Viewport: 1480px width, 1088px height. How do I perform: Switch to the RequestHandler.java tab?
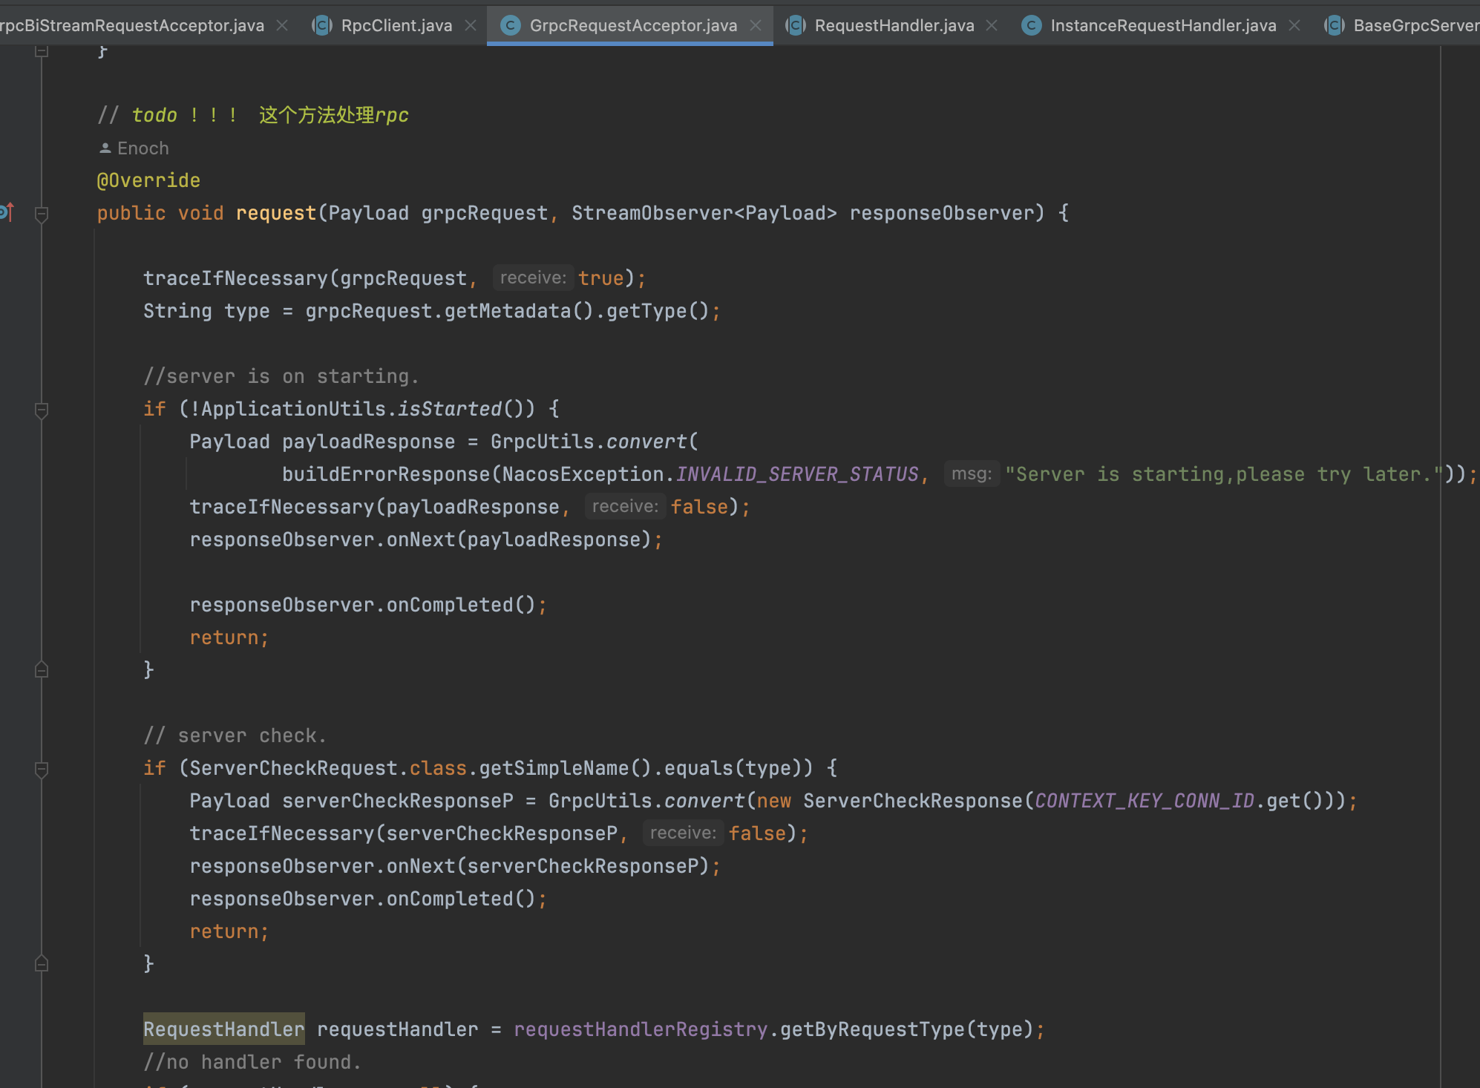click(894, 25)
